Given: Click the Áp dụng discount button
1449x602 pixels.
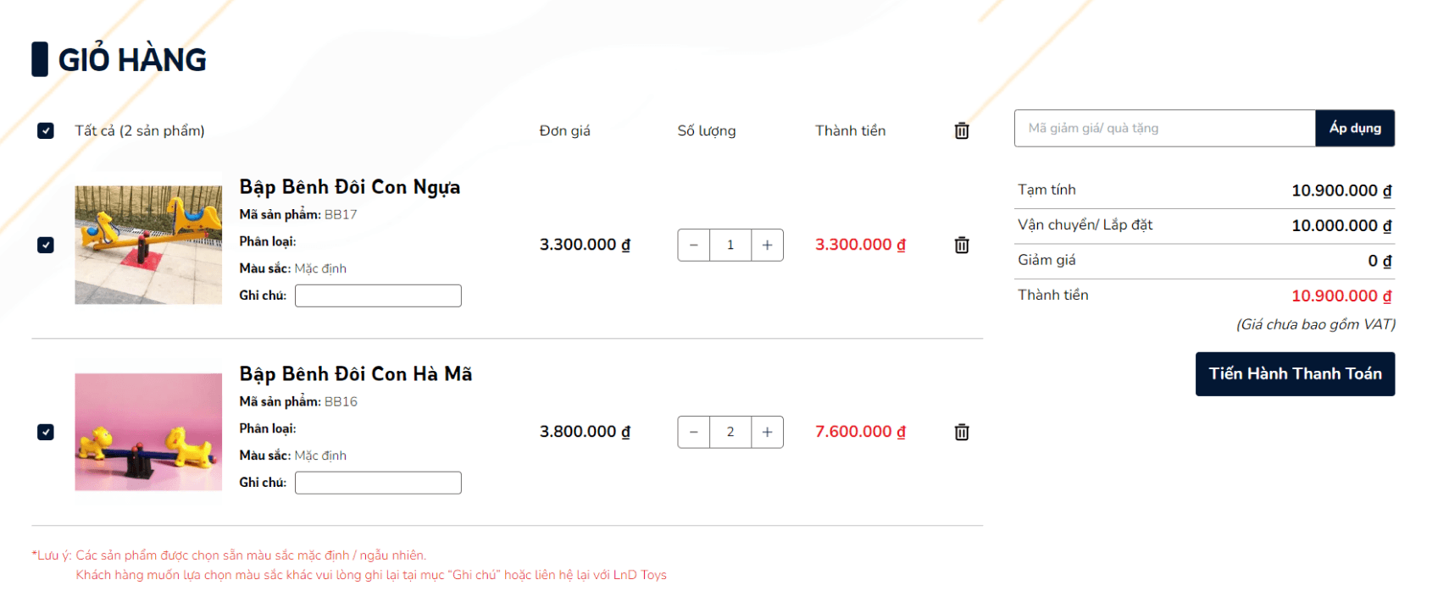Looking at the screenshot, I should pyautogui.click(x=1354, y=128).
